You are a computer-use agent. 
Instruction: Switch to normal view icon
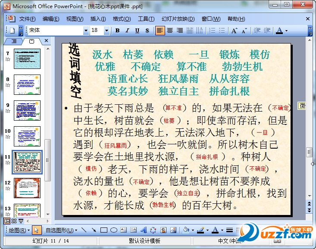[x=7, y=221]
